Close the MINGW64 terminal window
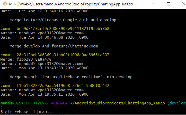The width and height of the screenshot is (186, 115). click(x=183, y=4)
